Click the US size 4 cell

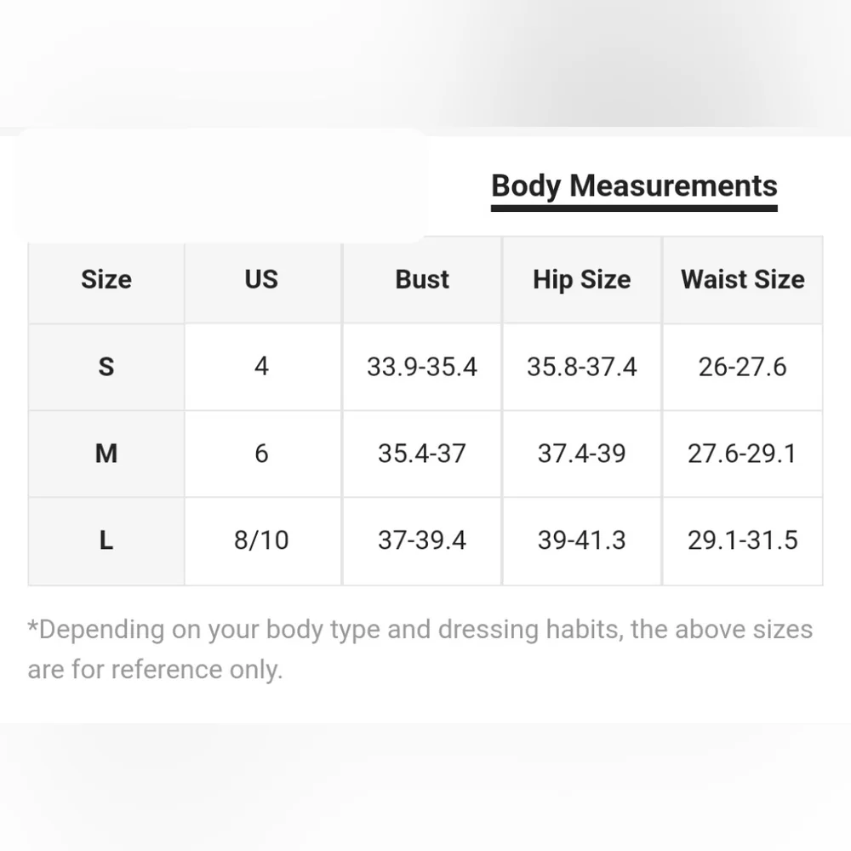point(261,367)
